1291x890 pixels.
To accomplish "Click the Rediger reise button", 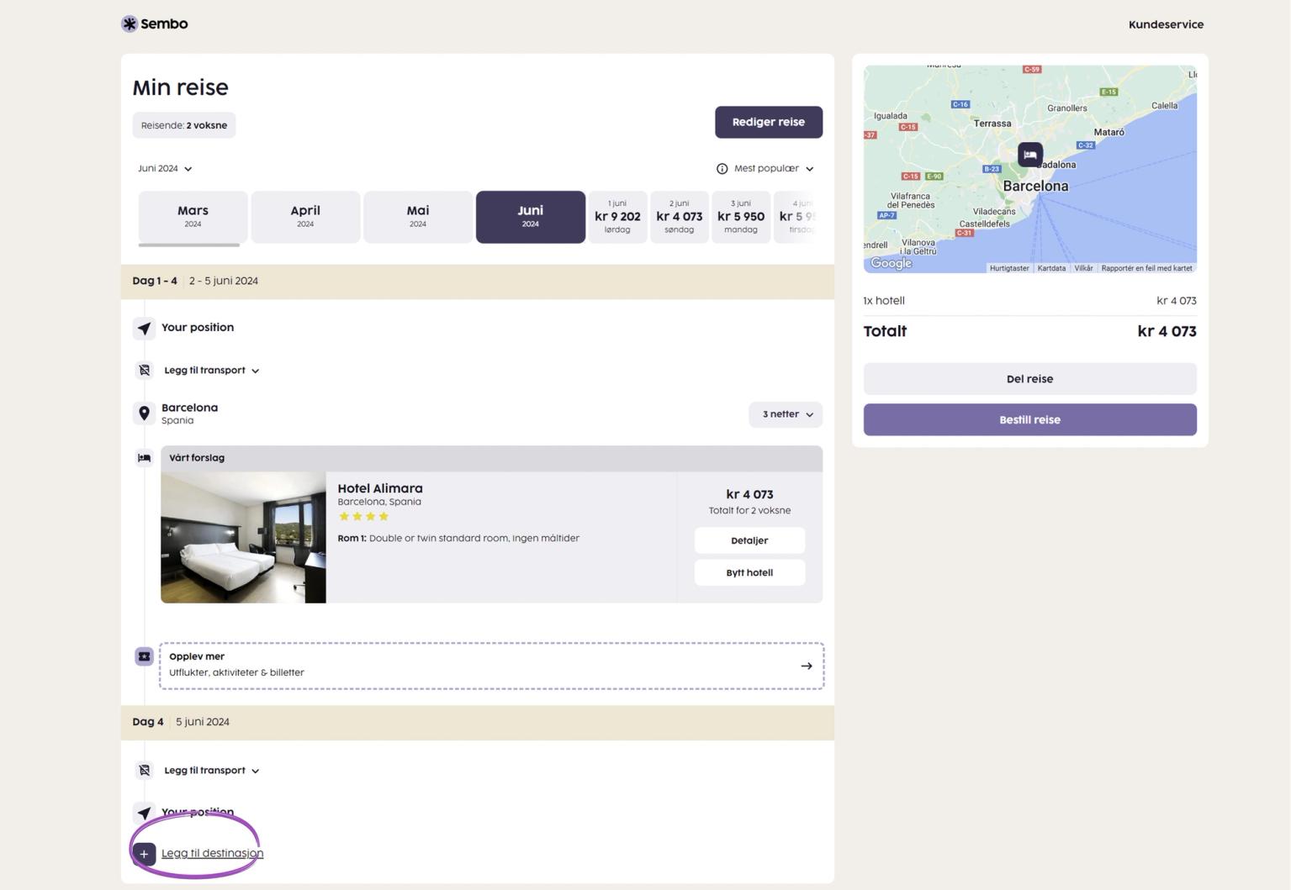I will (769, 122).
